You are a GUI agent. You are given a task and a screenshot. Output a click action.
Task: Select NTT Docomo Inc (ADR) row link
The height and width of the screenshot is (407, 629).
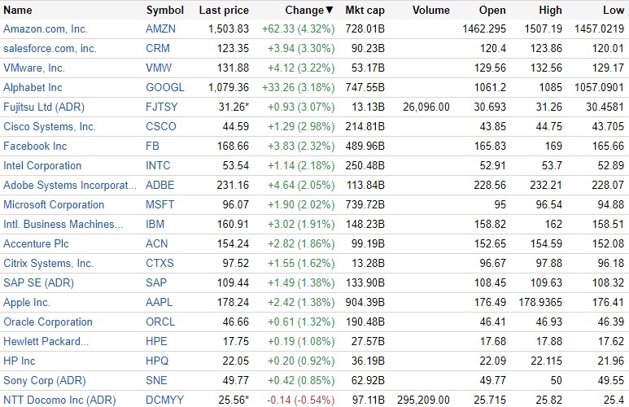(x=59, y=400)
